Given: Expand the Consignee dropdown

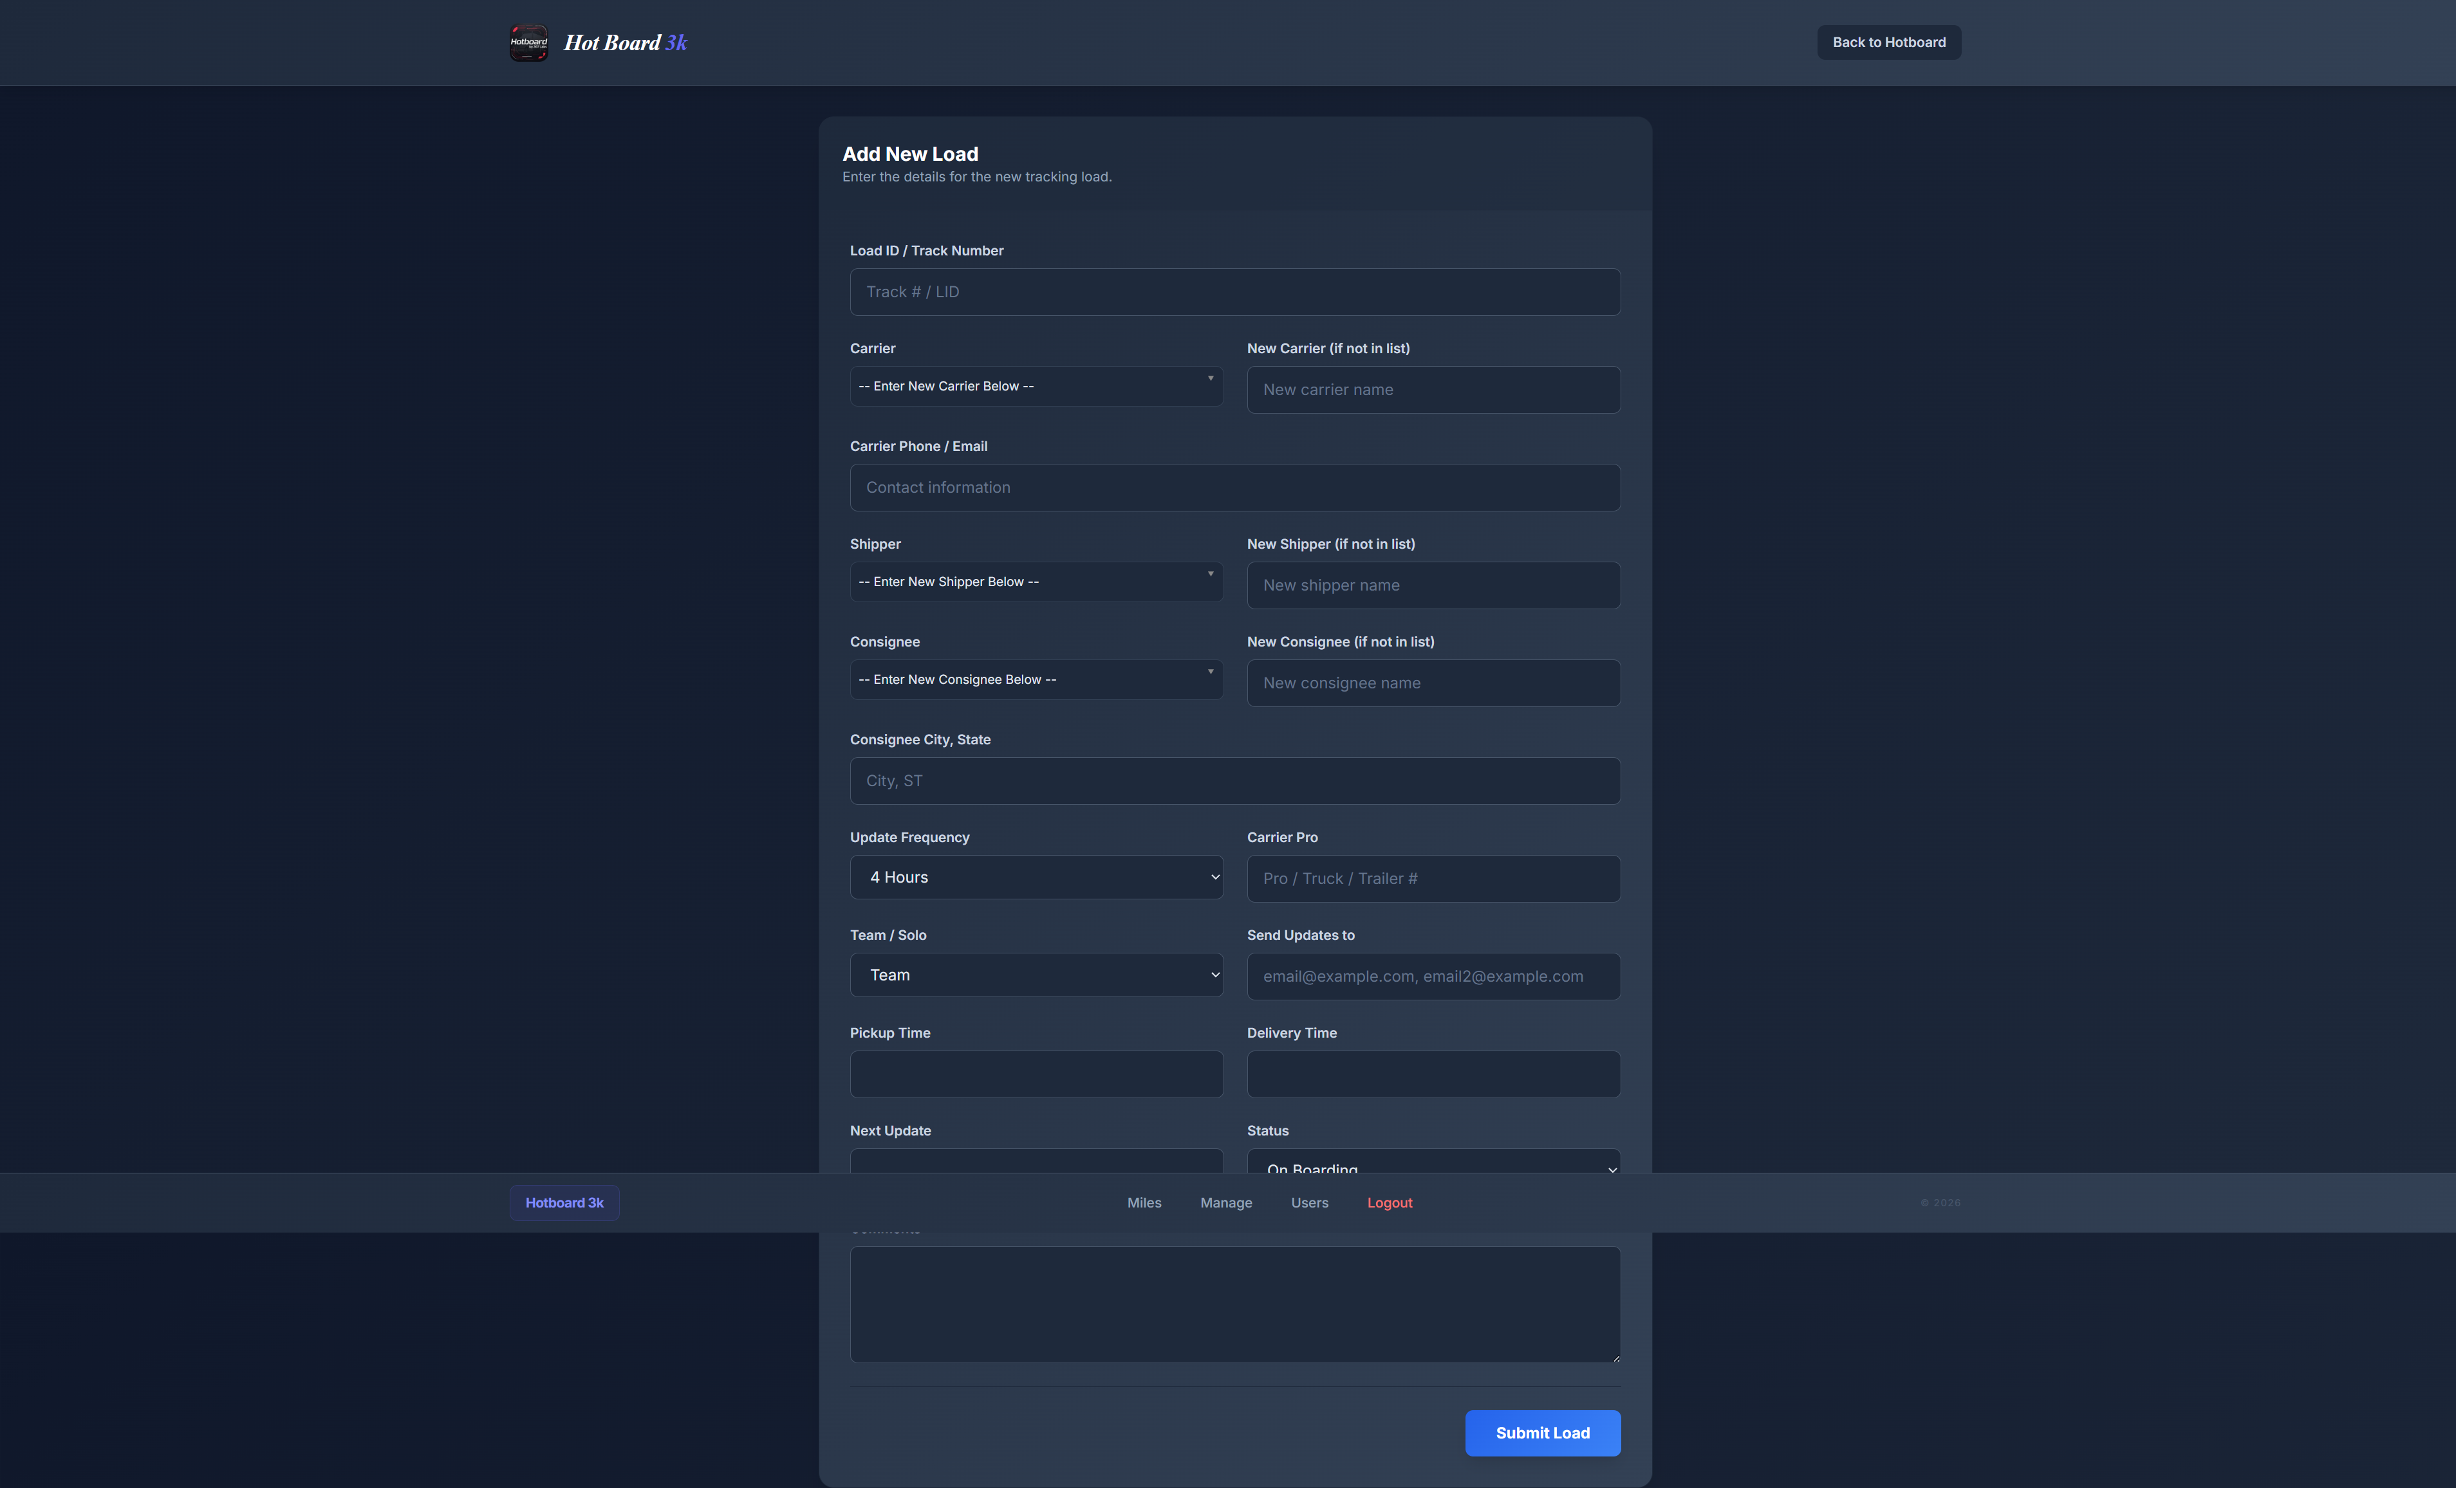Looking at the screenshot, I should point(1036,678).
